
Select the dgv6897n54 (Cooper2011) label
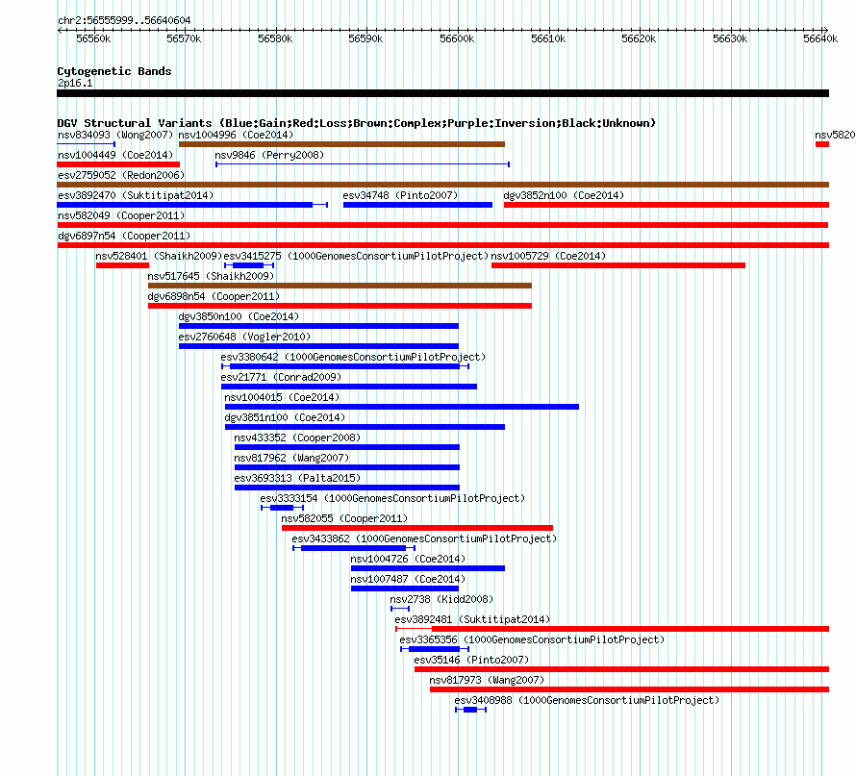click(124, 236)
